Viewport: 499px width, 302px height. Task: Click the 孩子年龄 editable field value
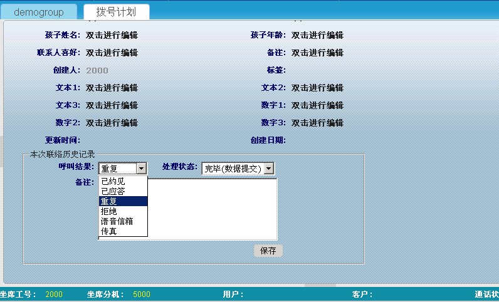[317, 35]
